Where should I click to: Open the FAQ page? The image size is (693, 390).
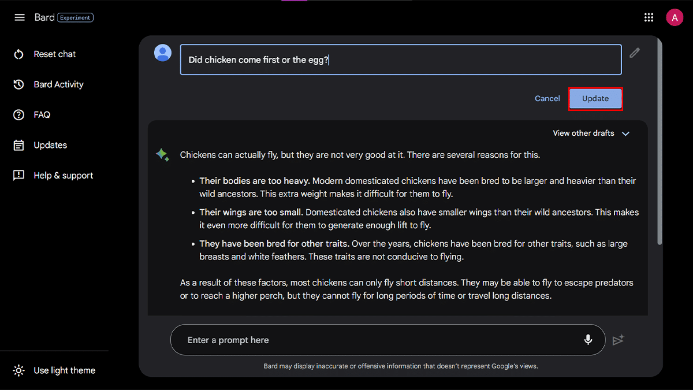[42, 115]
